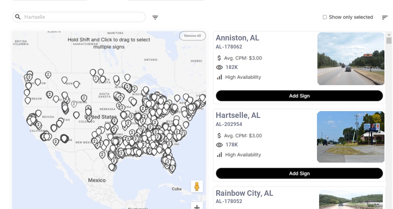Open the Rainbow City, AL listing title
Screen dimensions: 393x209
[244, 193]
